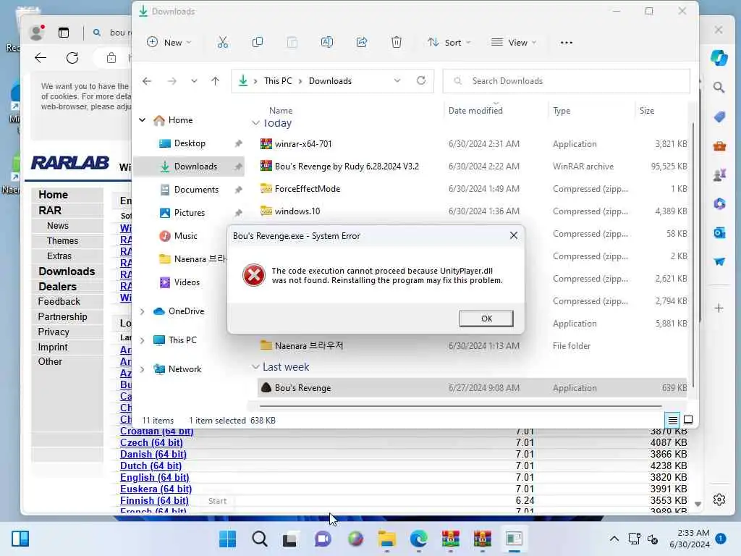This screenshot has height=556, width=741.
Task: Expand the address bar history dropdown
Action: click(x=397, y=80)
